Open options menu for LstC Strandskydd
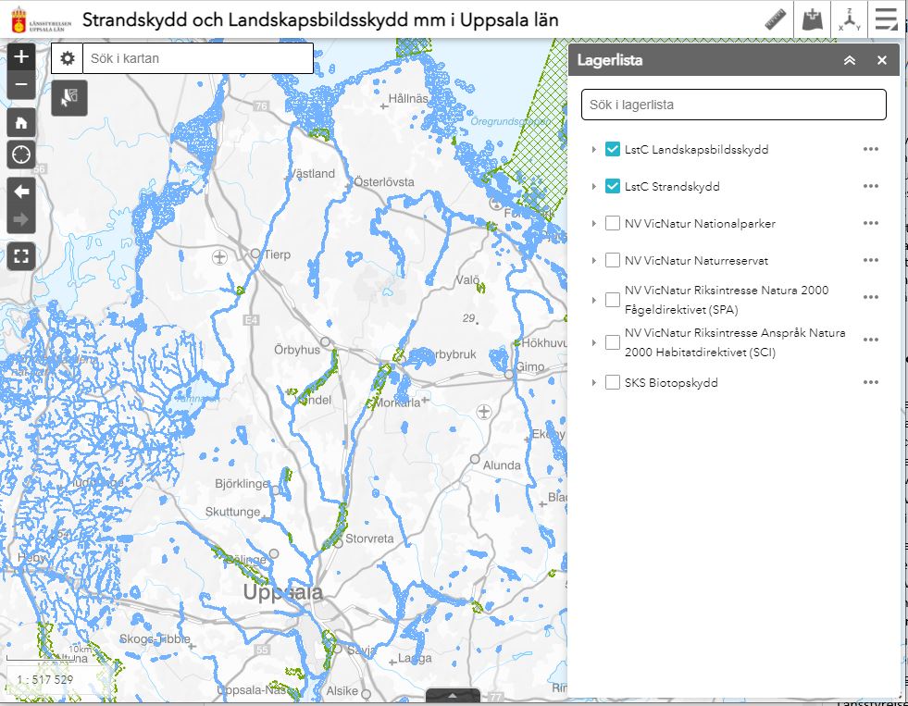Viewport: 908px width, 706px height. pyautogui.click(x=870, y=186)
